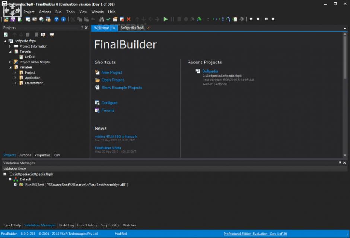The width and height of the screenshot is (350, 238).
Task: Click the green play run icon
Action: click(x=166, y=19)
